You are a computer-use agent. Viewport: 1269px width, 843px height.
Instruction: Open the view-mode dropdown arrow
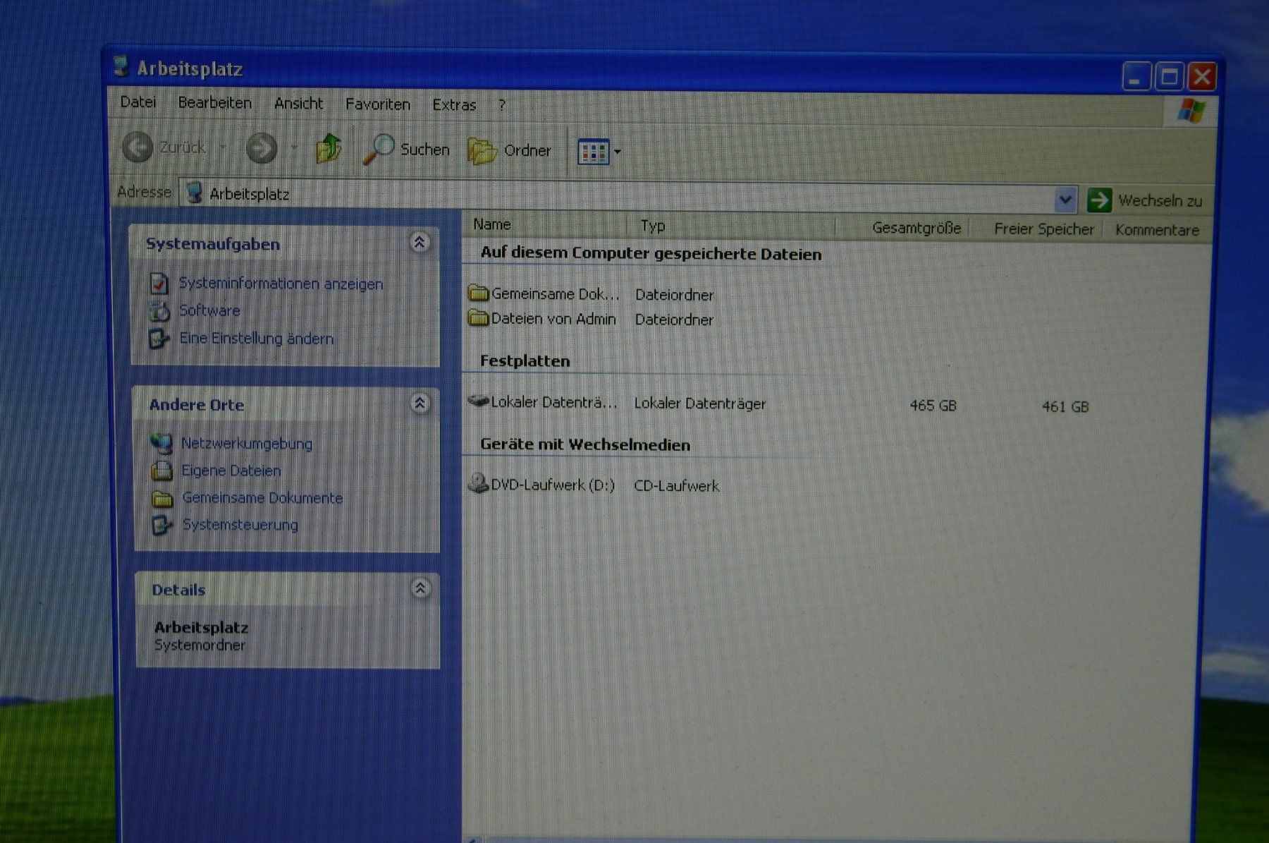tap(618, 152)
